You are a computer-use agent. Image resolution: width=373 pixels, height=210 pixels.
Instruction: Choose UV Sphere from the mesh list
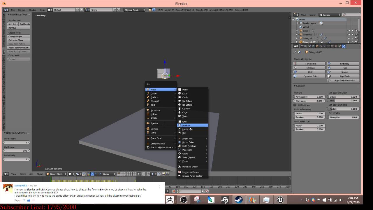192,101
